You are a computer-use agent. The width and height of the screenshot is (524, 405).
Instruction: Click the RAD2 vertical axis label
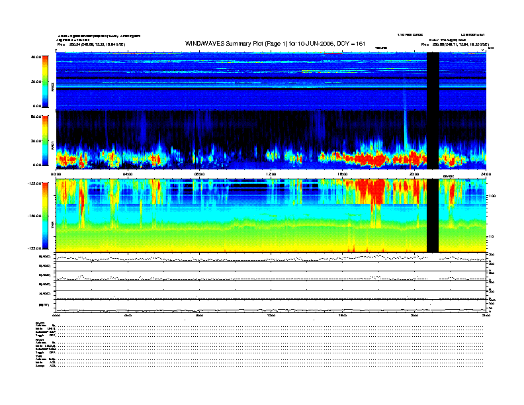[x=52, y=87]
